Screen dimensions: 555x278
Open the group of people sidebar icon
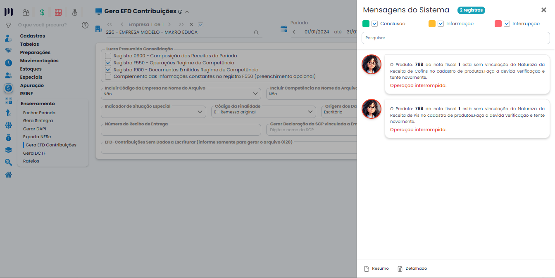tap(8, 75)
